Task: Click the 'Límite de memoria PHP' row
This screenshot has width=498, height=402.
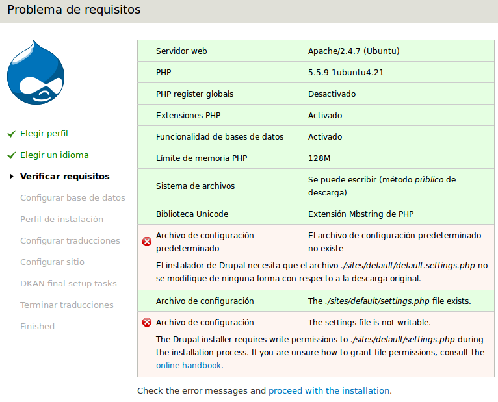Action: pyautogui.click(x=202, y=158)
